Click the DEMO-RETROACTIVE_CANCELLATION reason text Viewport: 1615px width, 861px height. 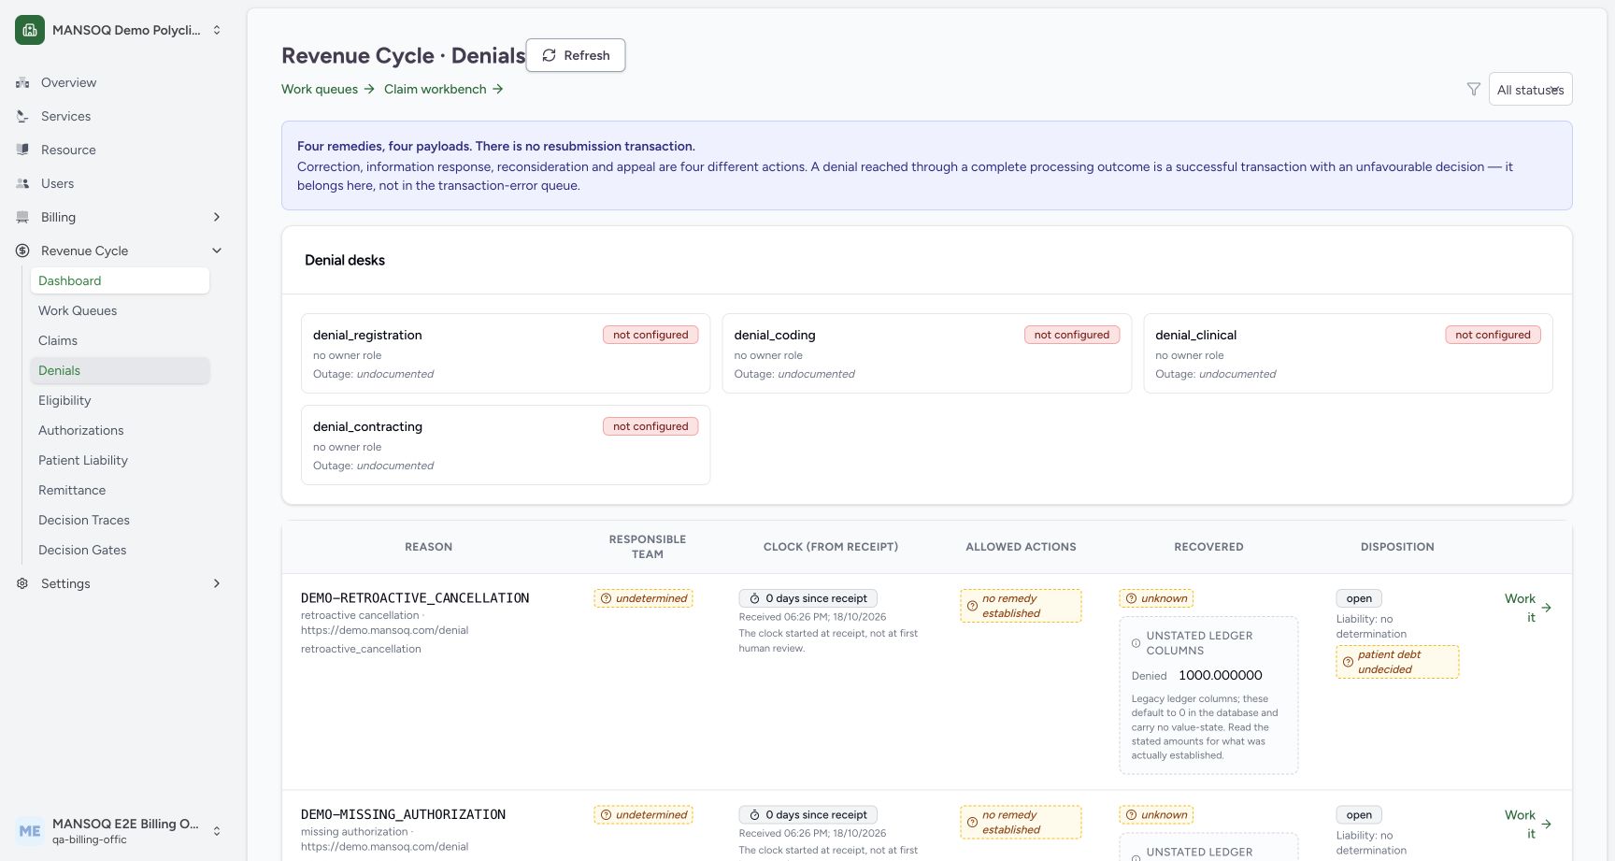point(415,598)
